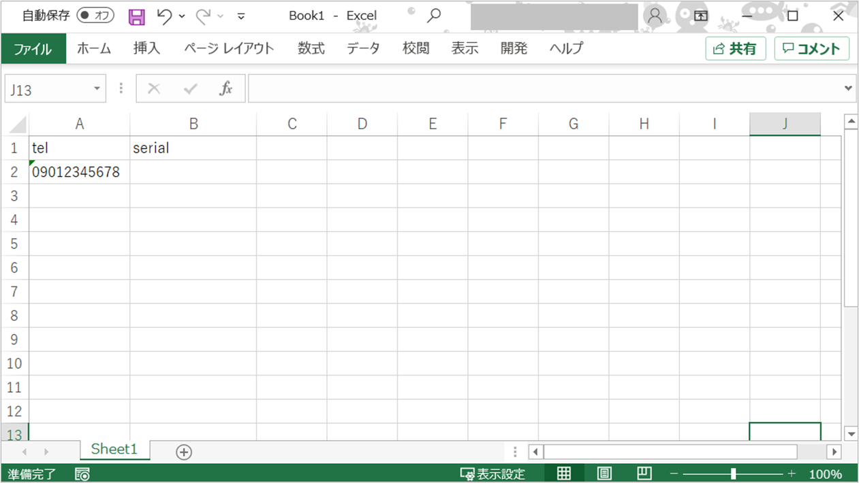Open Customize Quick Access Toolbar dropdown
This screenshot has width=859, height=483.
(241, 16)
